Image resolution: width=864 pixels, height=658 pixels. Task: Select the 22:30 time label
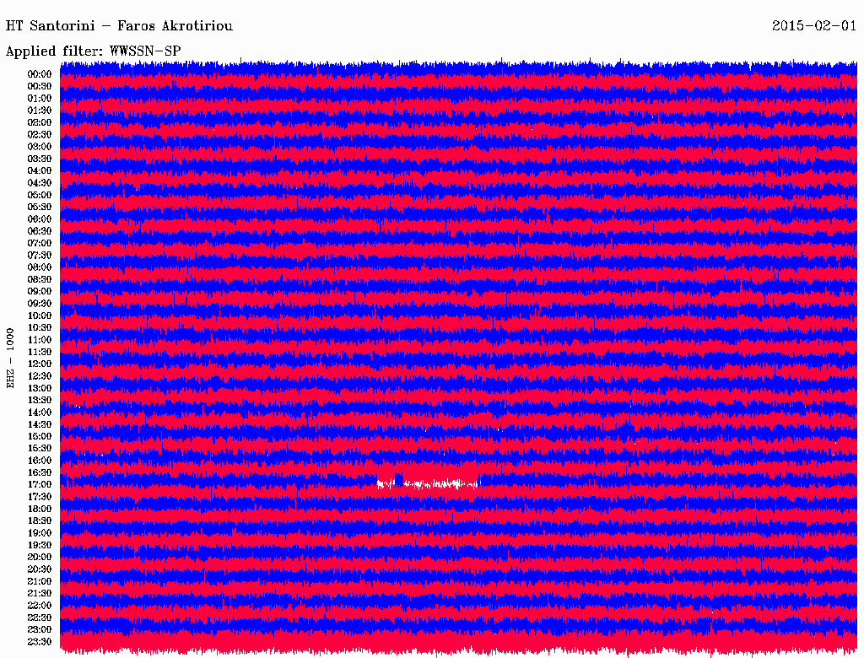coord(40,618)
